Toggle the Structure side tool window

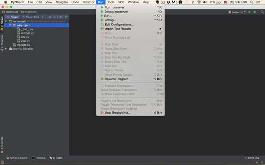click(2, 43)
